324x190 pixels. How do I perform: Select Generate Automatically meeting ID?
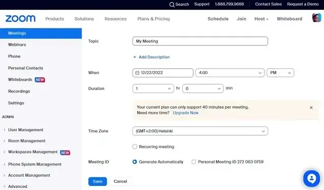click(135, 162)
